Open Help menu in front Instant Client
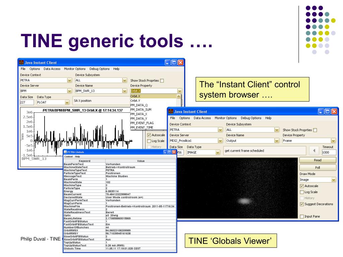This screenshot has height=257, width=343. pos(268,118)
